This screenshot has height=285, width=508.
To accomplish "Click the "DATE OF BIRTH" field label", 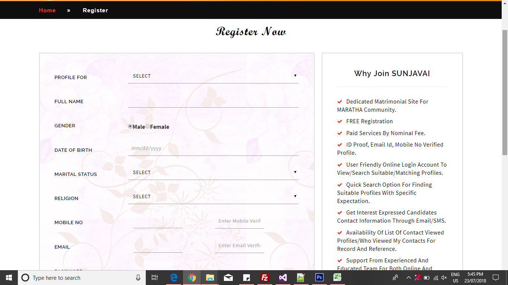I will 73,150.
